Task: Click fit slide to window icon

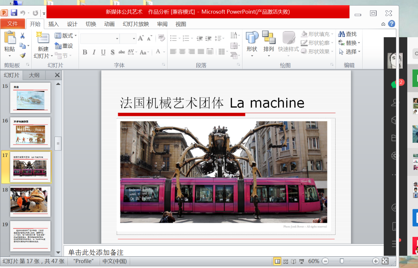Action: [385, 261]
